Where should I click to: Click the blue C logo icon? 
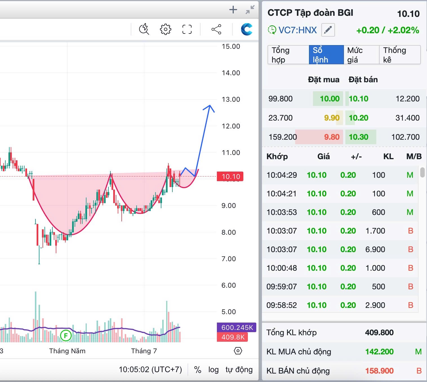tap(246, 29)
